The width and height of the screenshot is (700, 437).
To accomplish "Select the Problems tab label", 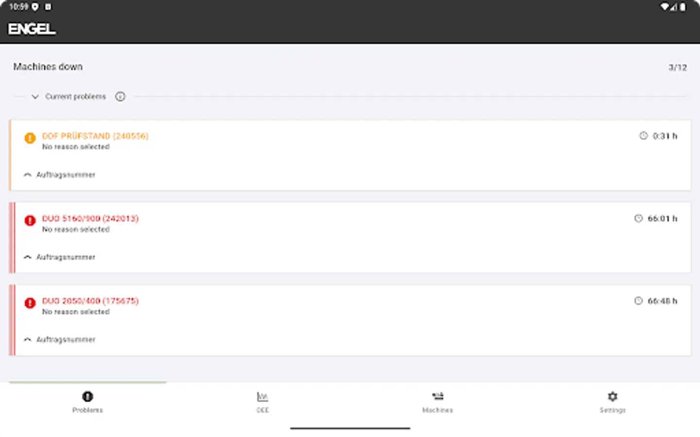I will tap(87, 410).
